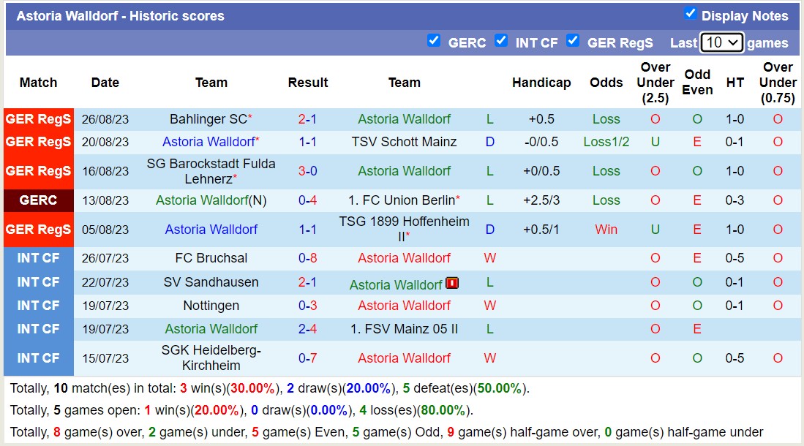Click the Over Under (2.5) column header
The image size is (804, 446).
tap(655, 83)
